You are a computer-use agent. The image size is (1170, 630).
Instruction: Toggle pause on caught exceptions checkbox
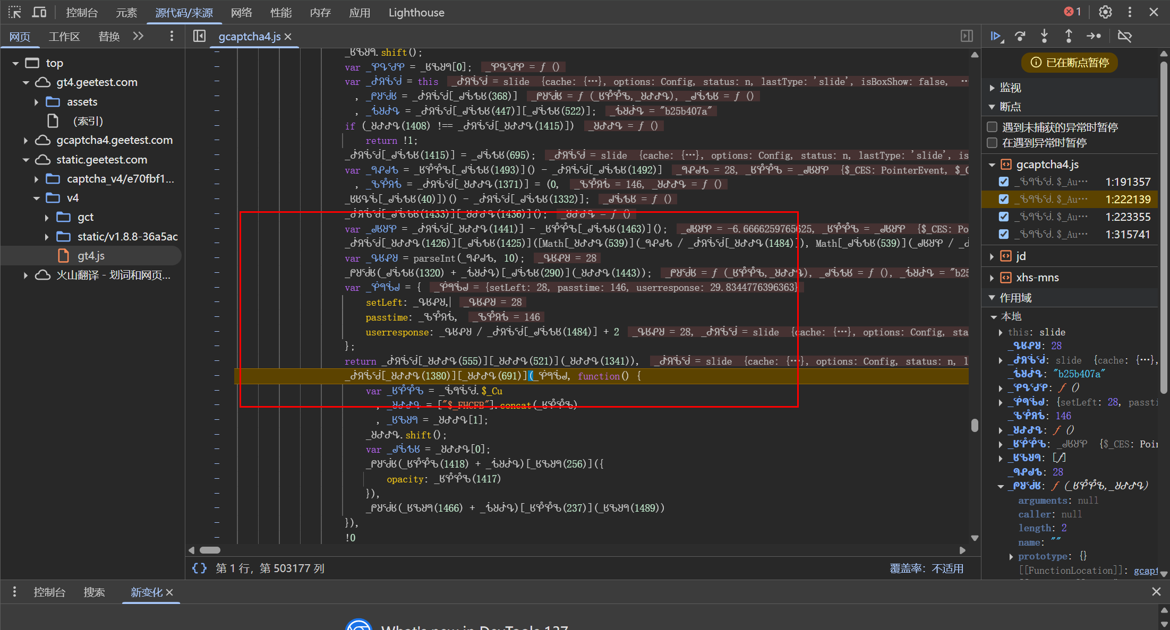click(992, 142)
